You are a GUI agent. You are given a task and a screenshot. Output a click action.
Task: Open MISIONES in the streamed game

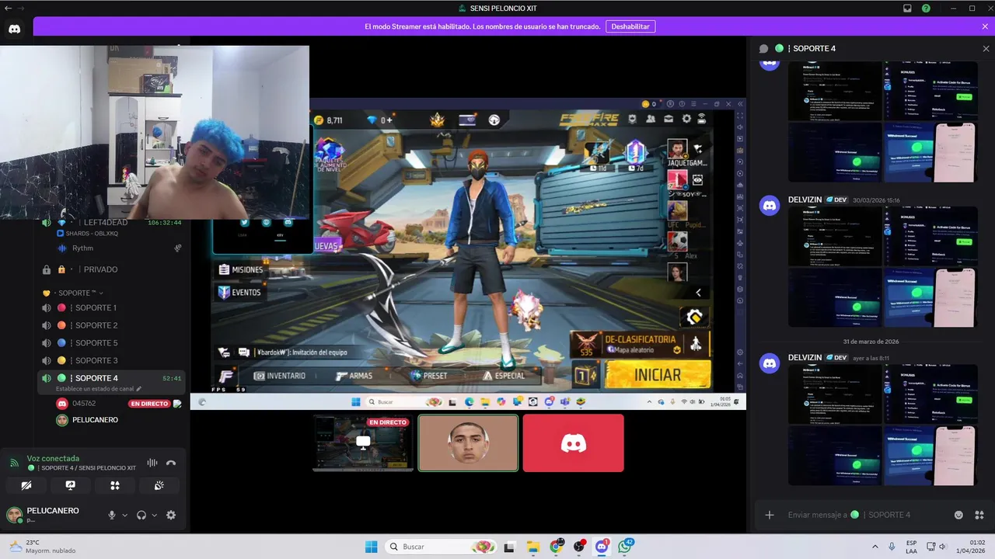[x=241, y=269]
